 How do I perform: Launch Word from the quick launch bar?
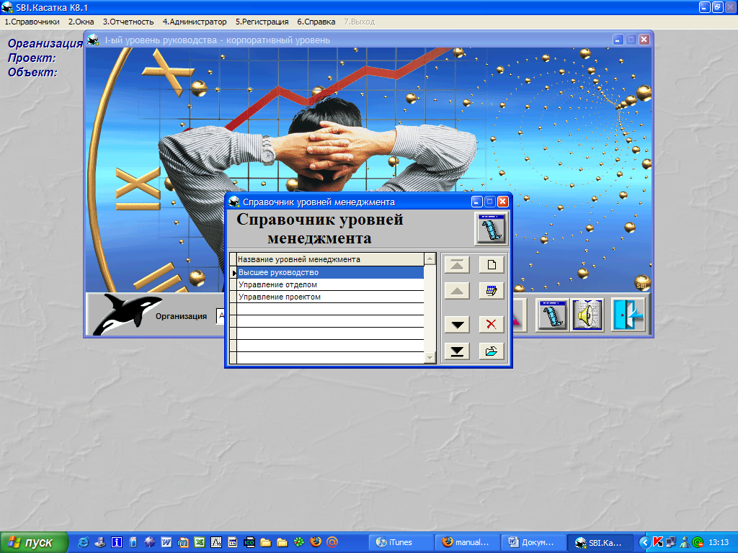pos(166,542)
